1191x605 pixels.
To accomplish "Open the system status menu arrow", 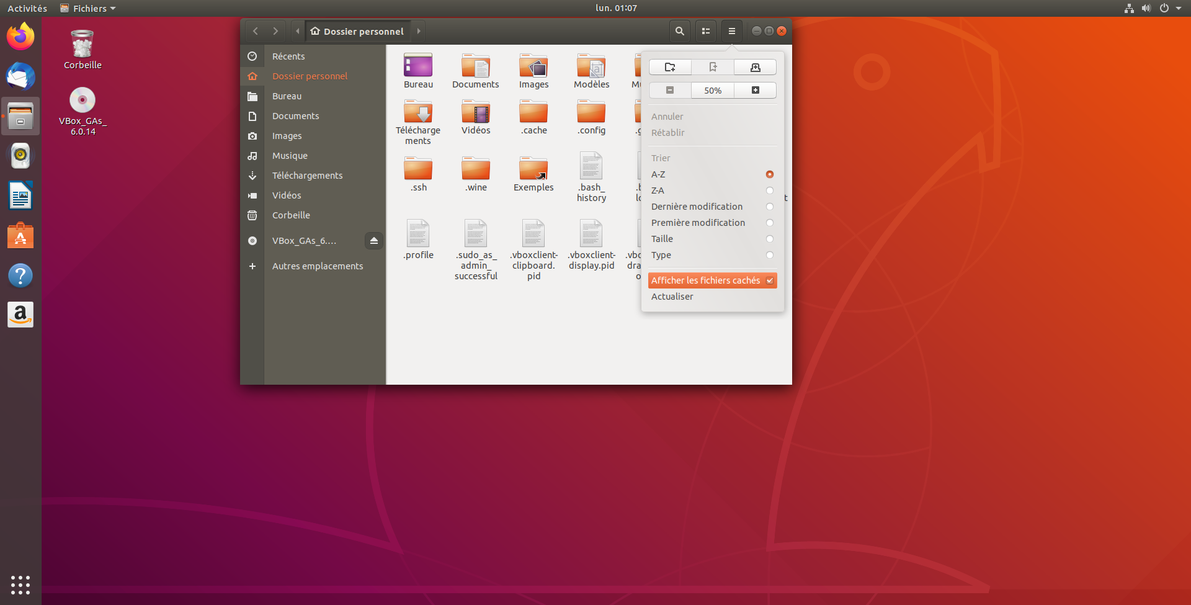I will pyautogui.click(x=1179, y=8).
